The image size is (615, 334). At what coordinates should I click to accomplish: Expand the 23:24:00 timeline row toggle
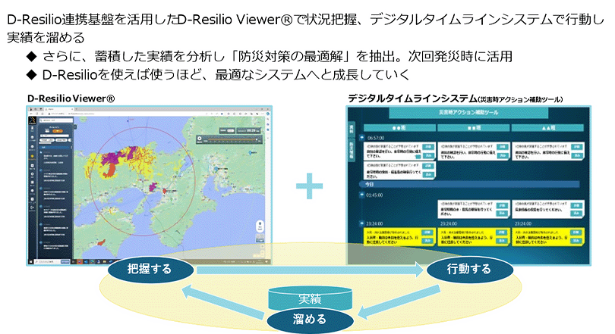pyautogui.click(x=362, y=223)
